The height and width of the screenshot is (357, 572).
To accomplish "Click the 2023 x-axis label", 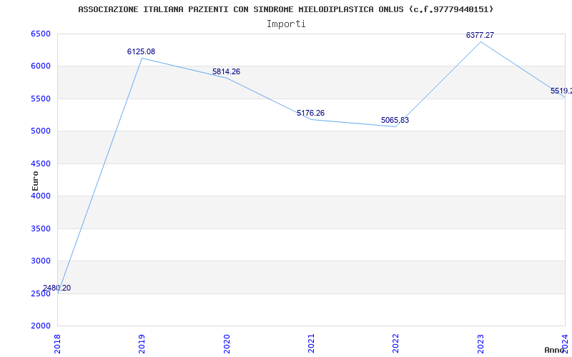I will (x=480, y=344).
